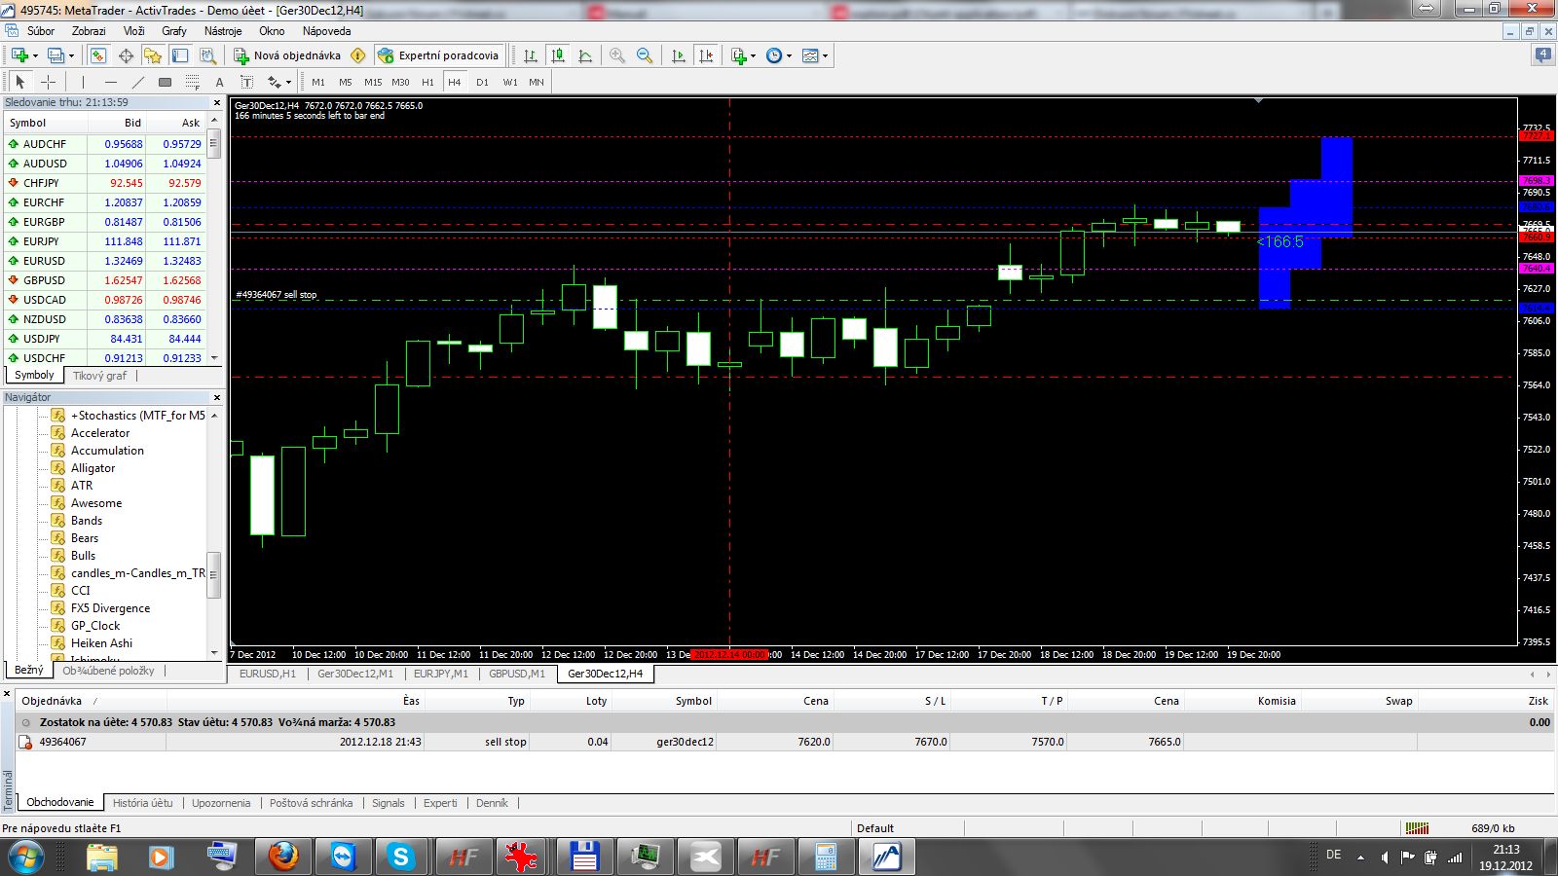Switch to the EURUSD,H1 chart tab
The height and width of the screenshot is (876, 1558).
(267, 674)
